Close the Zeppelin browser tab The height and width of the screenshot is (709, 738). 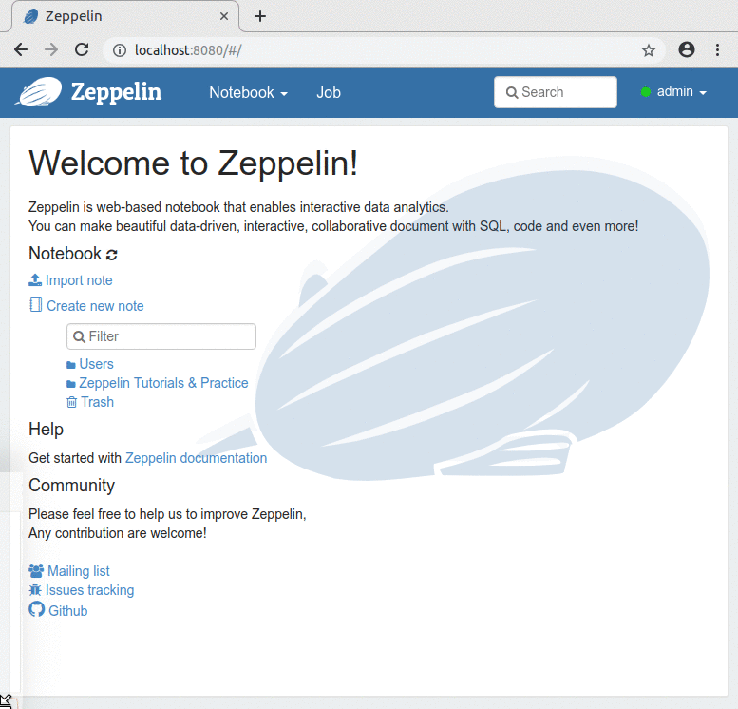click(x=224, y=16)
